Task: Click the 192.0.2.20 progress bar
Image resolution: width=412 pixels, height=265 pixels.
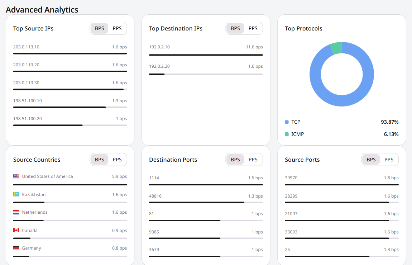Action: (x=206, y=74)
